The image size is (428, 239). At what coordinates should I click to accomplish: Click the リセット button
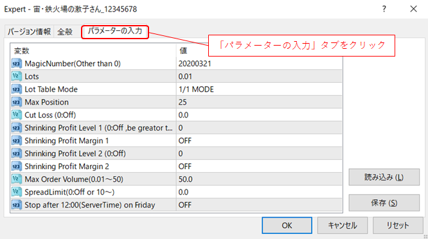[x=398, y=226]
